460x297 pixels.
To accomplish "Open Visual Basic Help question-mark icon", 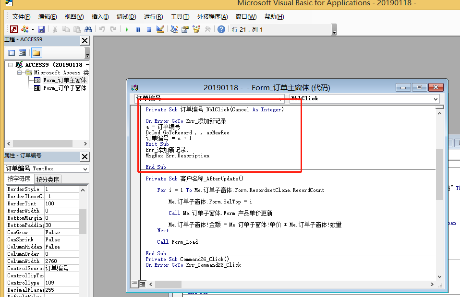I will click(x=221, y=29).
